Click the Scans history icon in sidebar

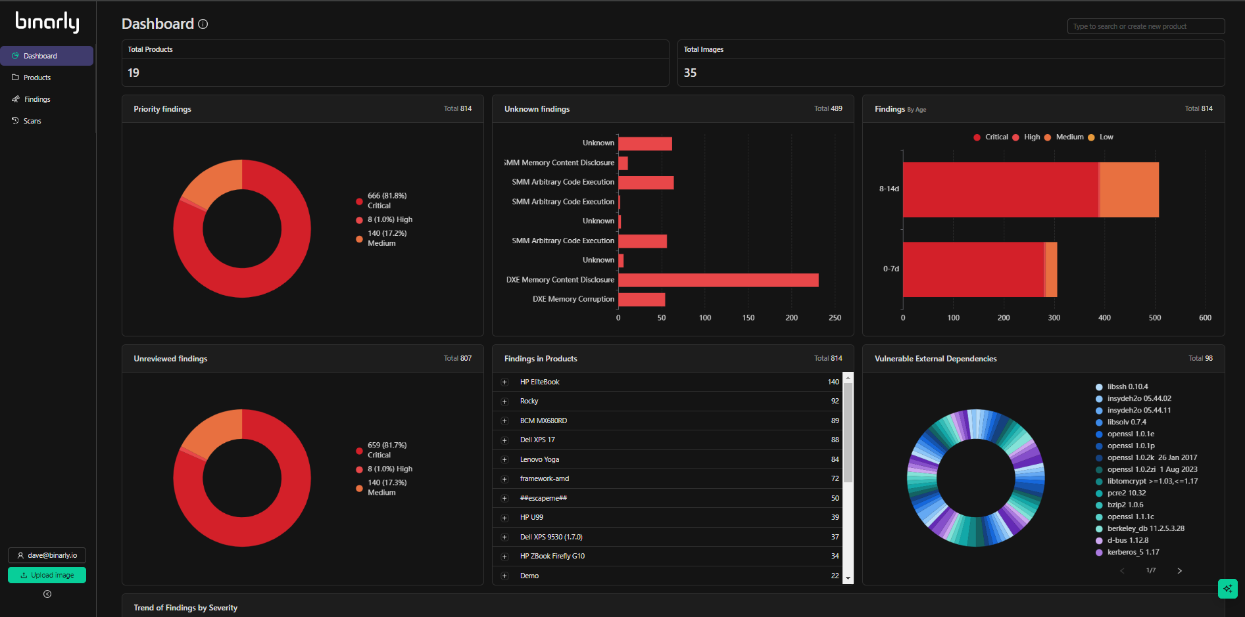click(15, 121)
